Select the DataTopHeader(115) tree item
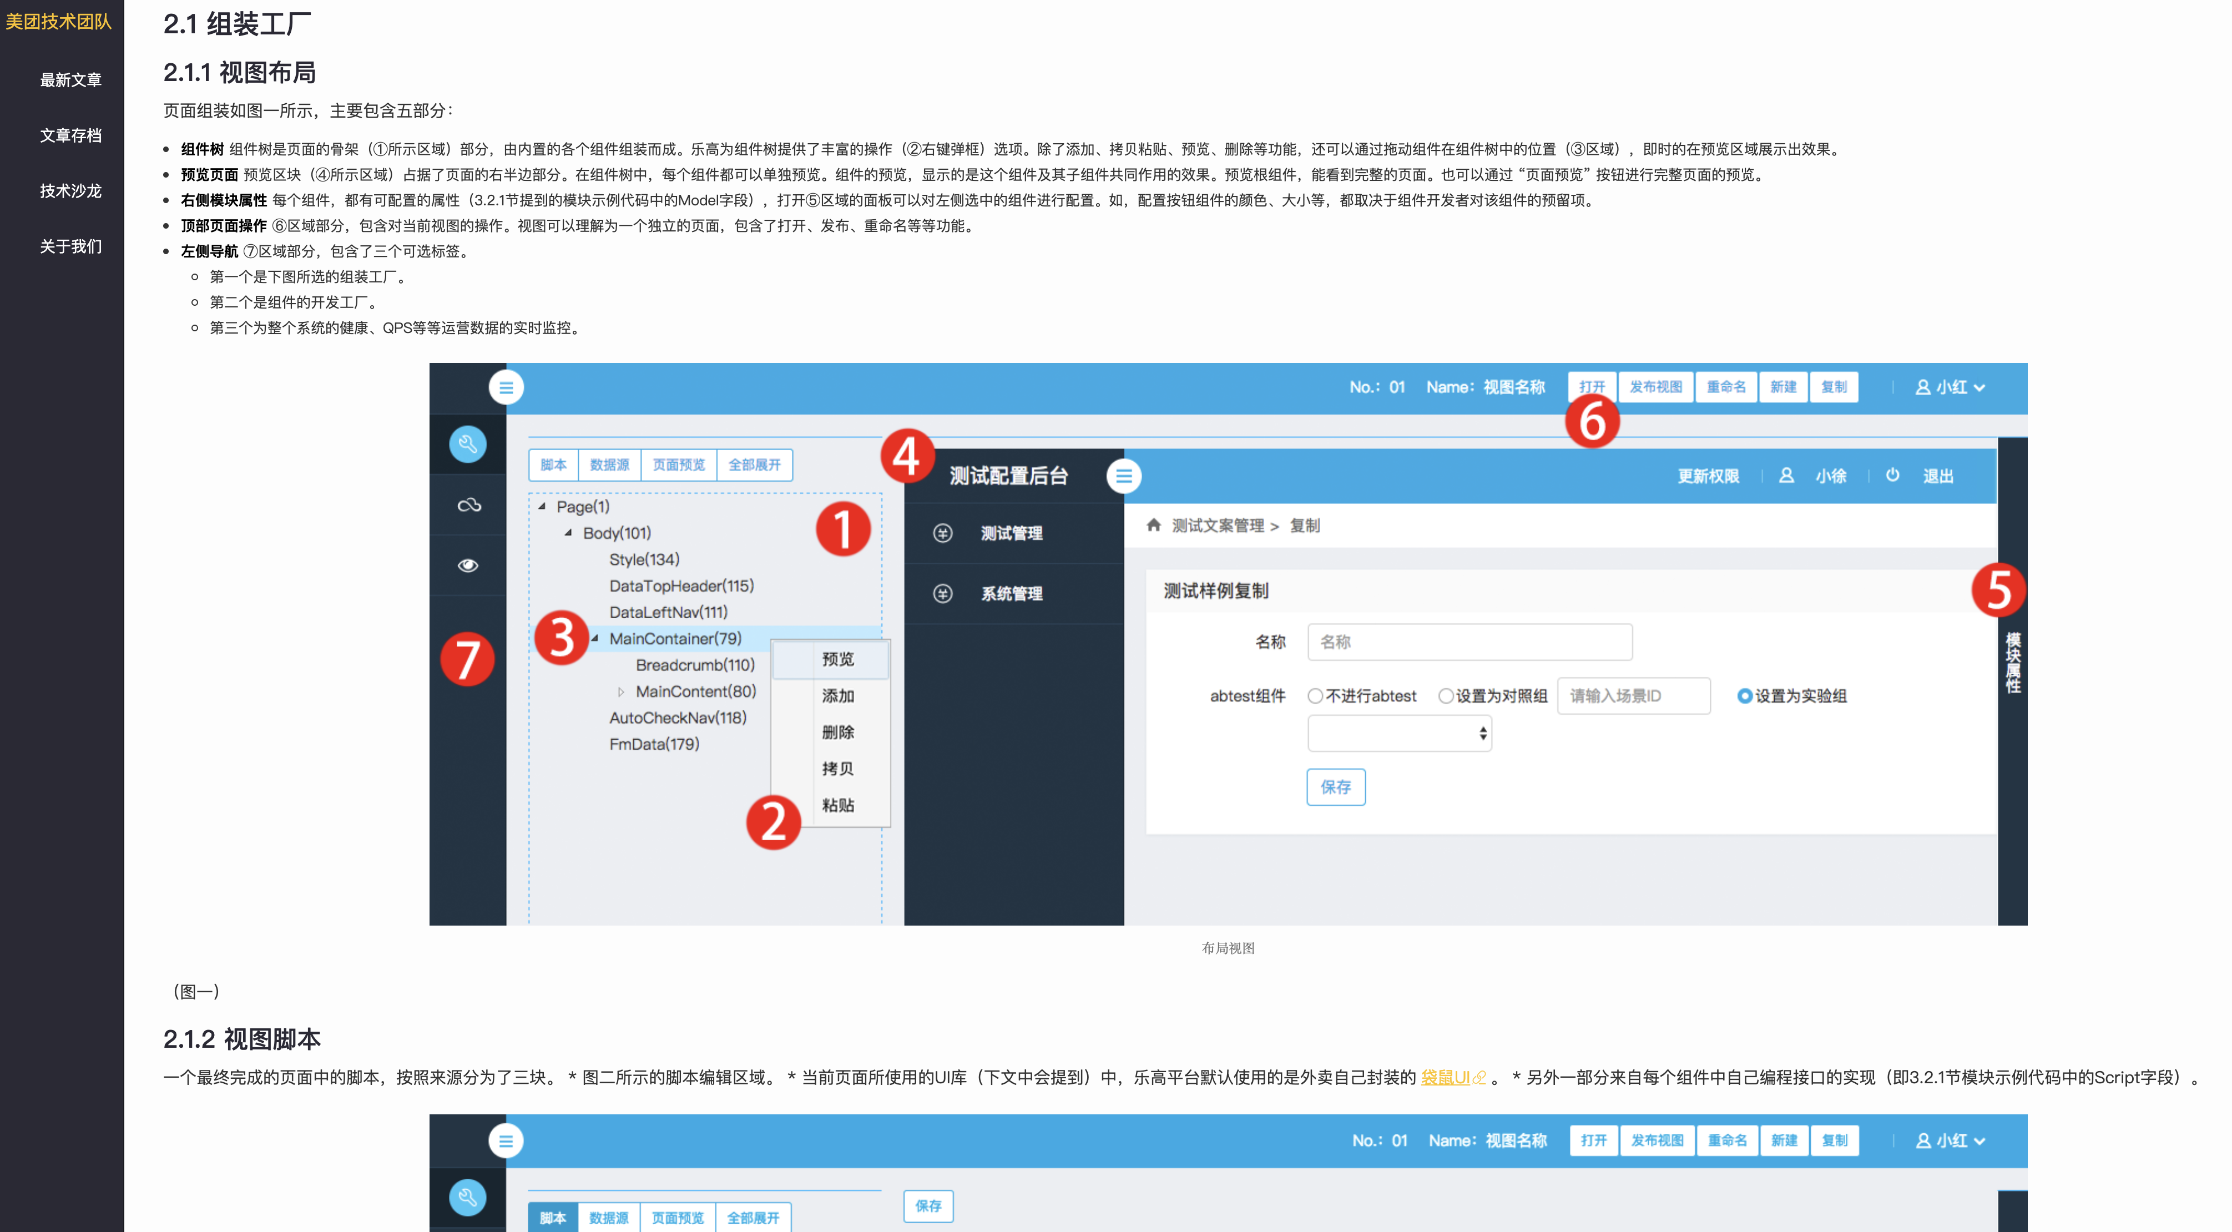The width and height of the screenshot is (2232, 1232). [x=681, y=585]
